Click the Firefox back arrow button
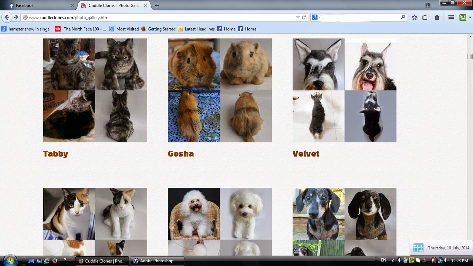 coord(7,17)
